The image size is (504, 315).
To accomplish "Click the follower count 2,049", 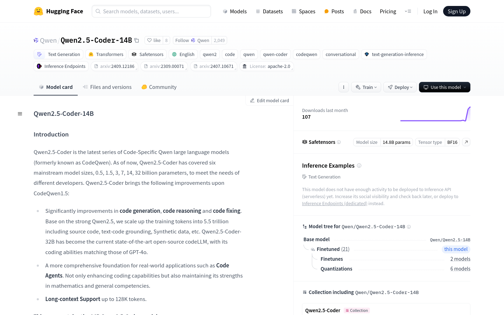I will (x=219, y=40).
